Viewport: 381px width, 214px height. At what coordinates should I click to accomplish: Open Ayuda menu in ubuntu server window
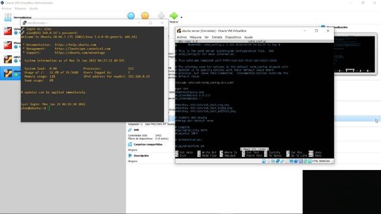click(248, 37)
